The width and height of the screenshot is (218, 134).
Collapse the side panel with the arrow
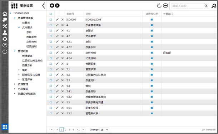[44, 6]
